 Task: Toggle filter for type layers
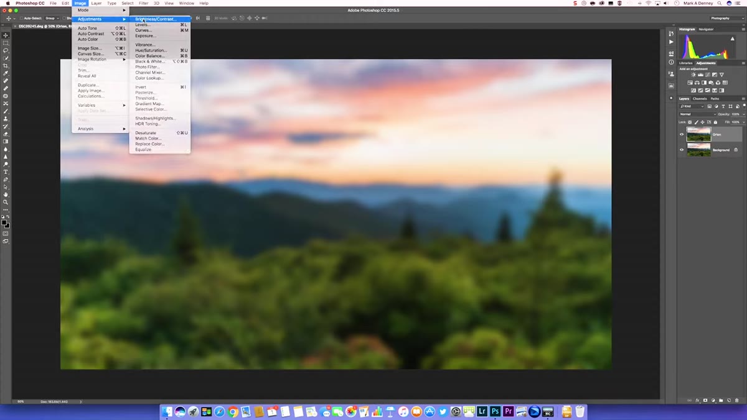click(x=723, y=106)
